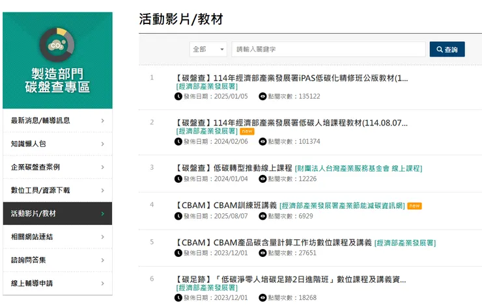Click the [經濟部產業發展署] tag in CBAM產品碳含量 row
Image resolution: width=482 pixels, height=305 pixels.
(405, 243)
